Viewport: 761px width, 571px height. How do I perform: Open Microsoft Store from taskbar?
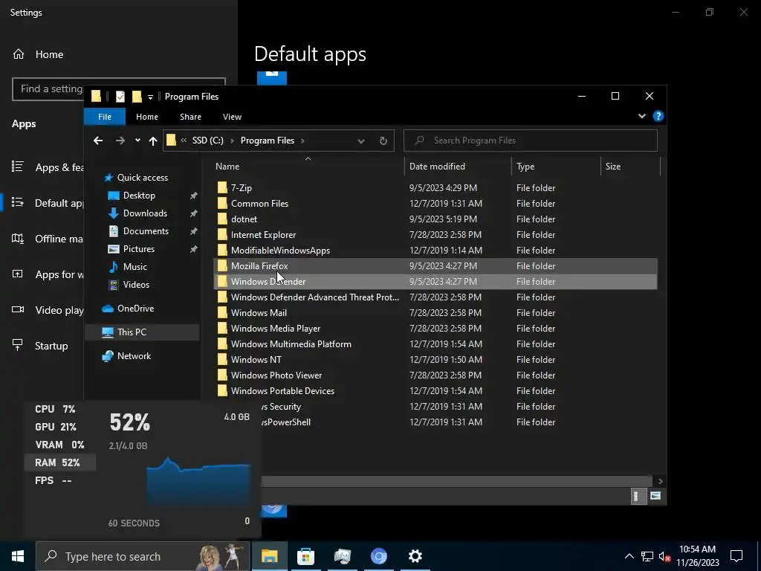pyautogui.click(x=305, y=556)
